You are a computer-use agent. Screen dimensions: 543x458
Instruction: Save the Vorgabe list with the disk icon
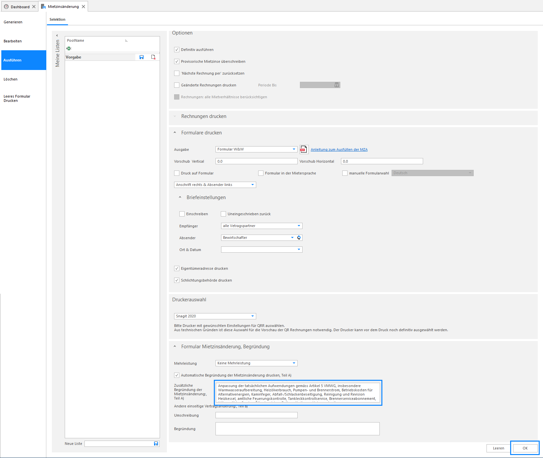pos(142,57)
